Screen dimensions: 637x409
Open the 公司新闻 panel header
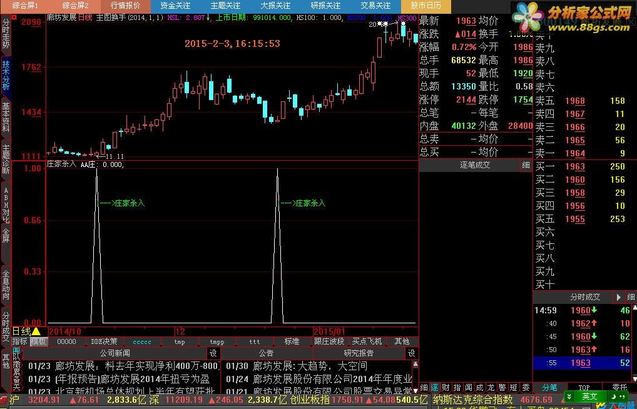pyautogui.click(x=115, y=353)
